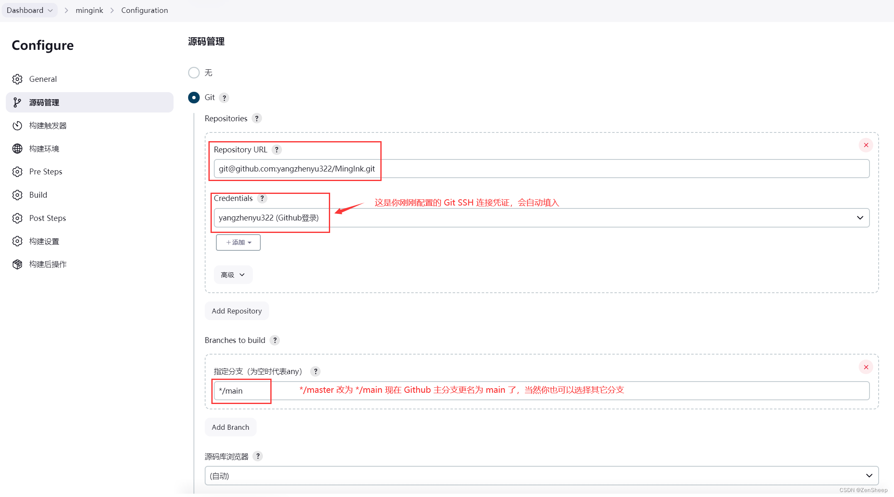The height and width of the screenshot is (497, 894).
Task: Remove the repository with the red X
Action: tap(866, 145)
